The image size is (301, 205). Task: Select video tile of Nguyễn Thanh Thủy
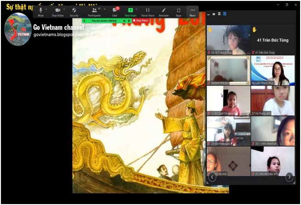pos(273,70)
